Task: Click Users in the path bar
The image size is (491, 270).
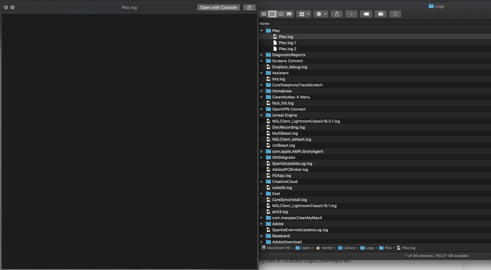Action: (303, 248)
